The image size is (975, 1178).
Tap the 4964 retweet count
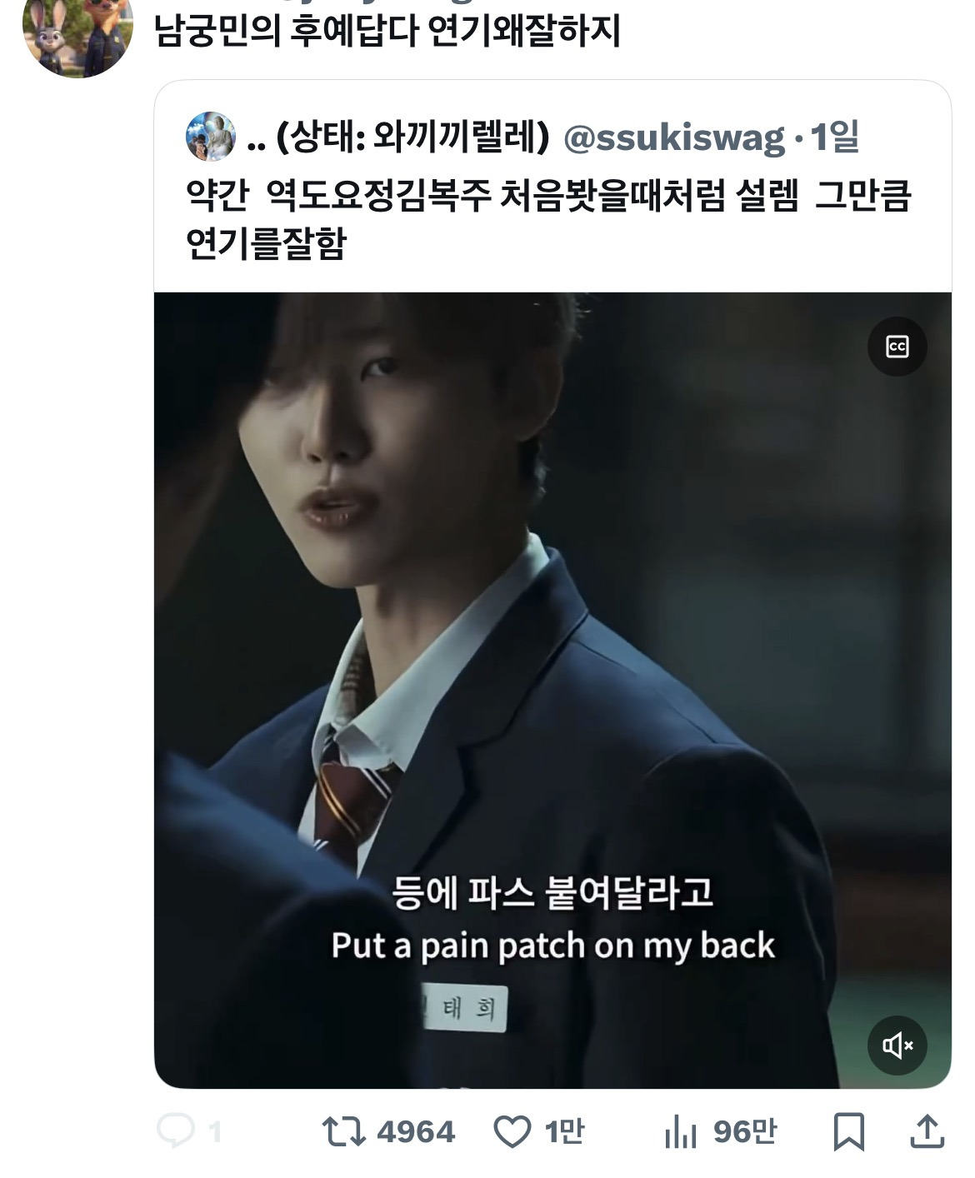[416, 1132]
